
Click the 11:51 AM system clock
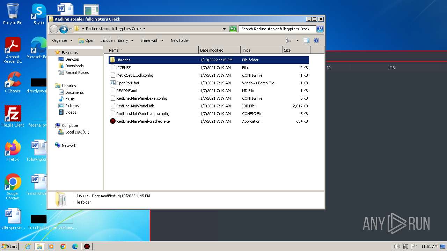429,246
